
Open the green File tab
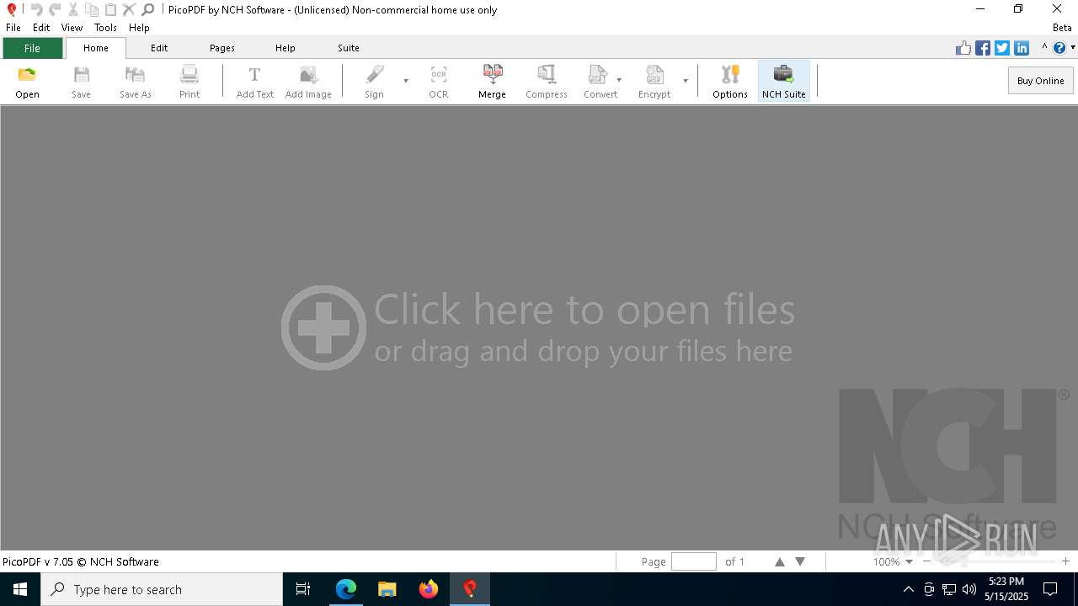pyautogui.click(x=32, y=48)
